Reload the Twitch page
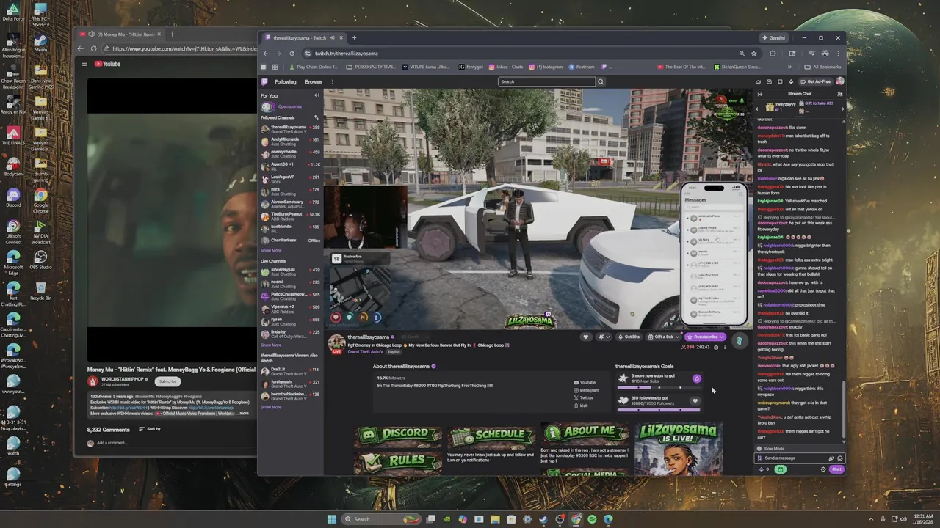 tap(292, 54)
